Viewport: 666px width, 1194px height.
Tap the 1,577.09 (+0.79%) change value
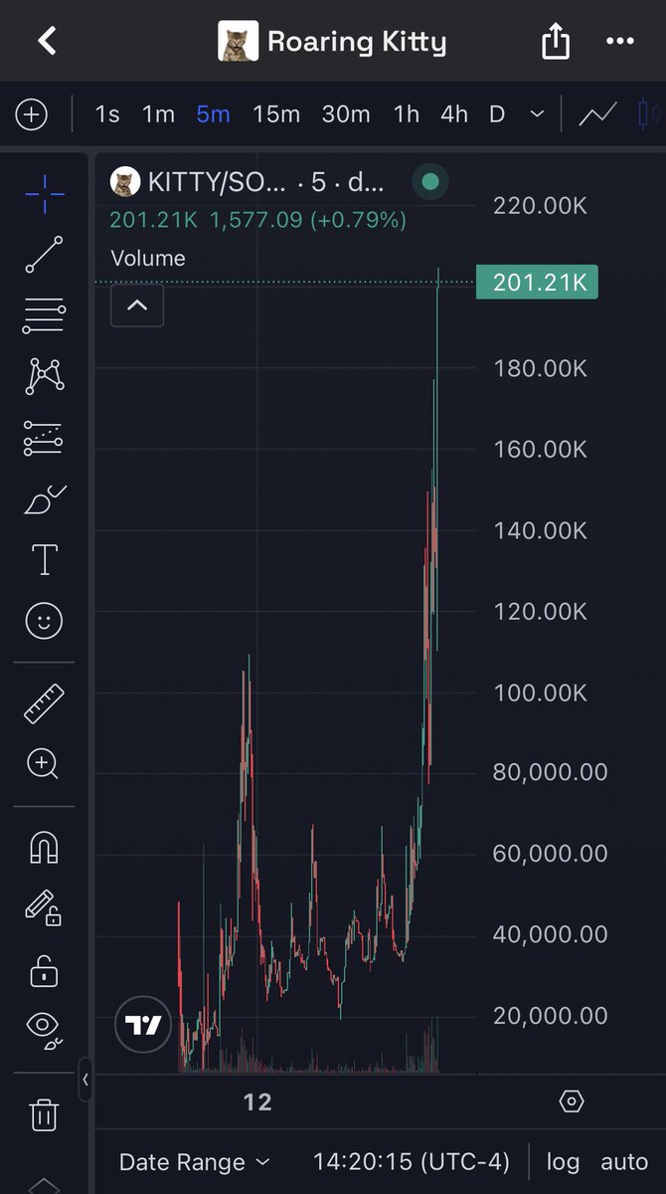tap(308, 220)
